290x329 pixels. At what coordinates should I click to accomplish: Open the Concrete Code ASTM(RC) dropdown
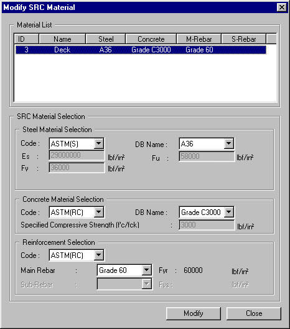coord(77,212)
